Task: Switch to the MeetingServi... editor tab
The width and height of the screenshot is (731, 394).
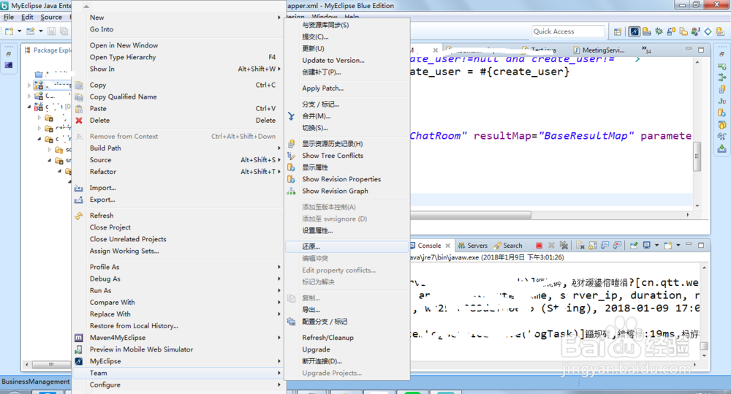Action: [599, 50]
